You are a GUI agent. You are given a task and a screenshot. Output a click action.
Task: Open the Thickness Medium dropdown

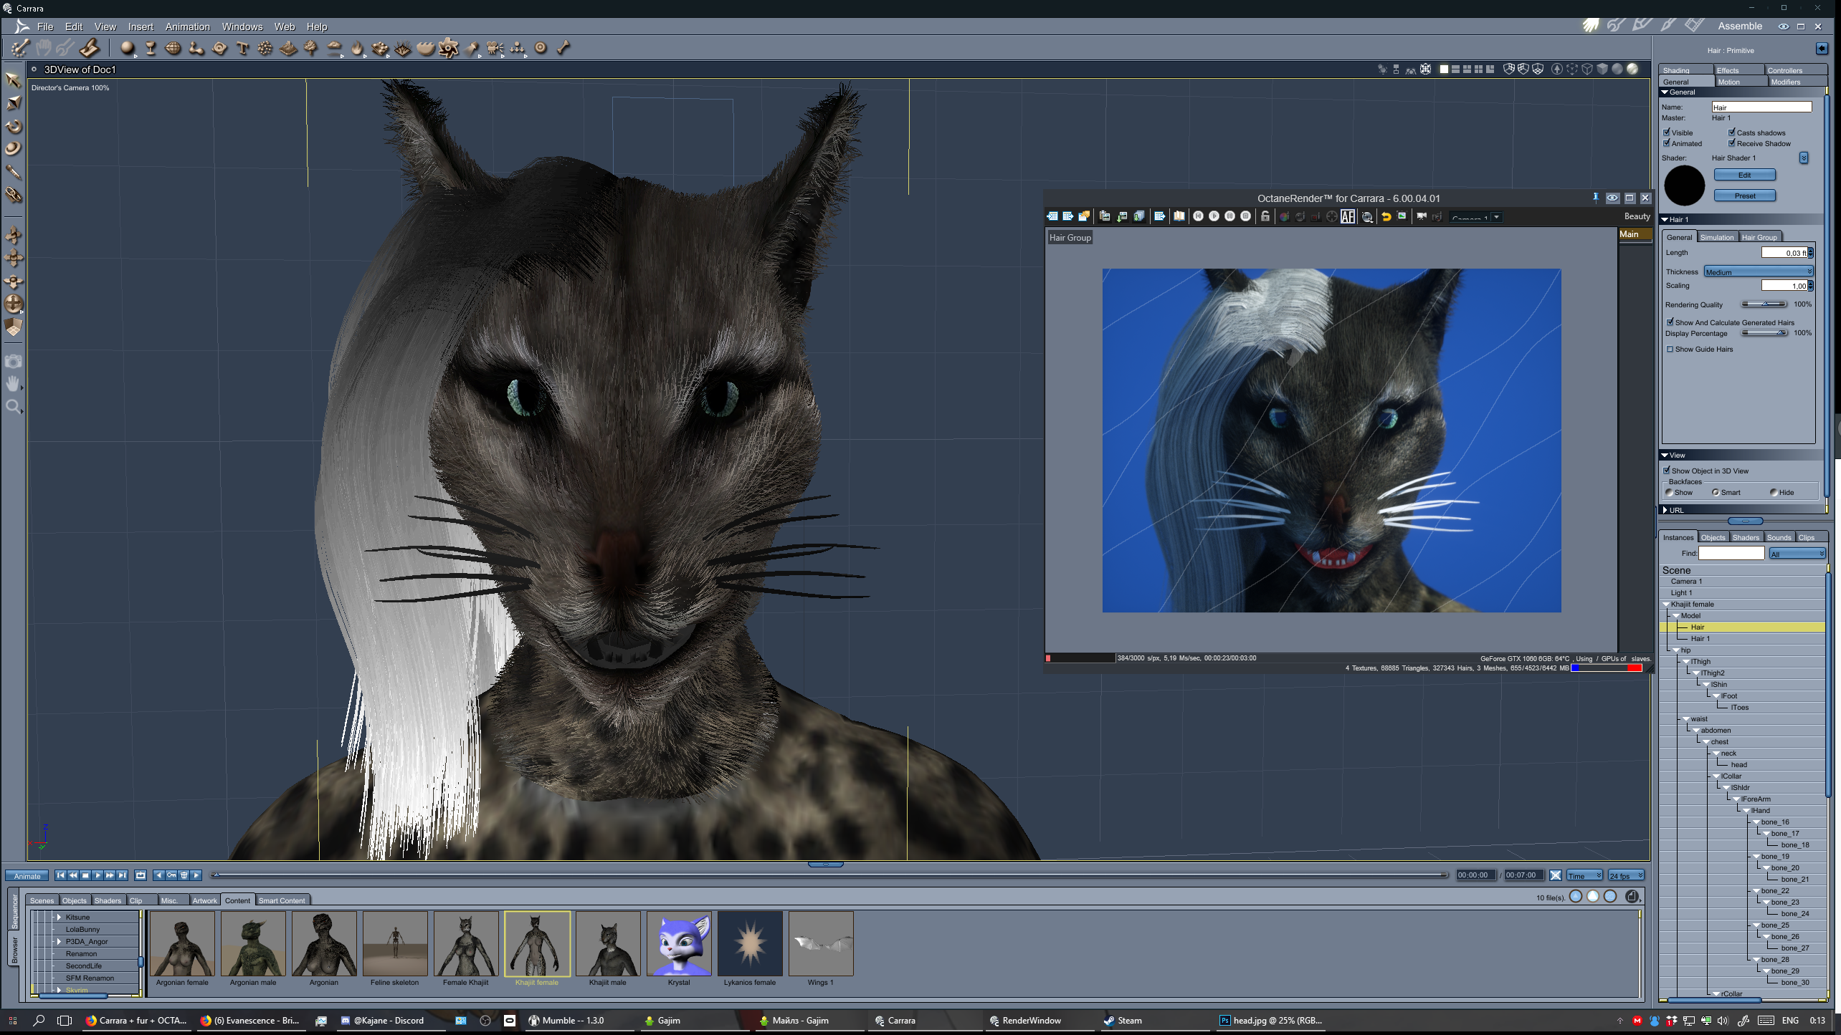coord(1759,271)
